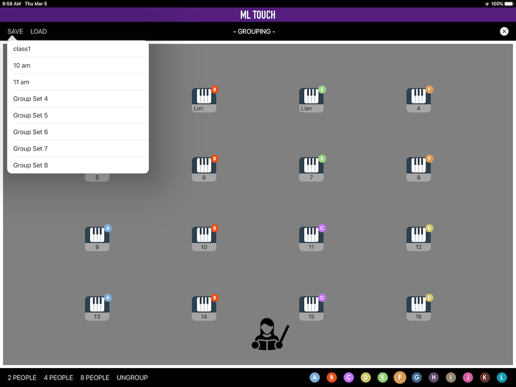This screenshot has width=516, height=387.
Task: Select group A color swatch
Action: click(x=315, y=378)
